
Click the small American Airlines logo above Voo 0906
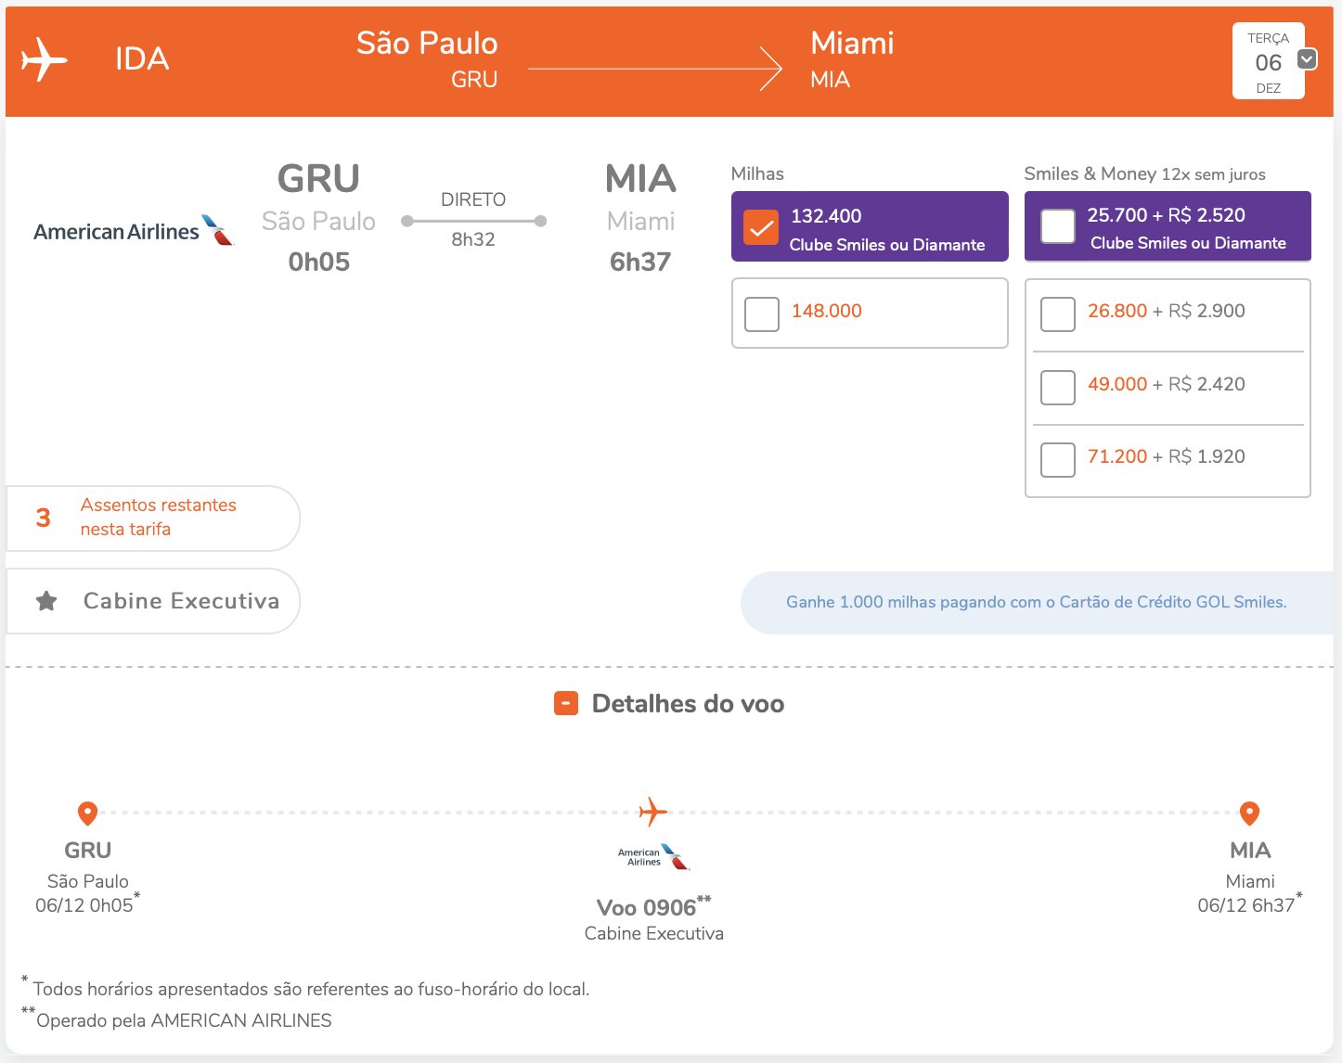653,857
